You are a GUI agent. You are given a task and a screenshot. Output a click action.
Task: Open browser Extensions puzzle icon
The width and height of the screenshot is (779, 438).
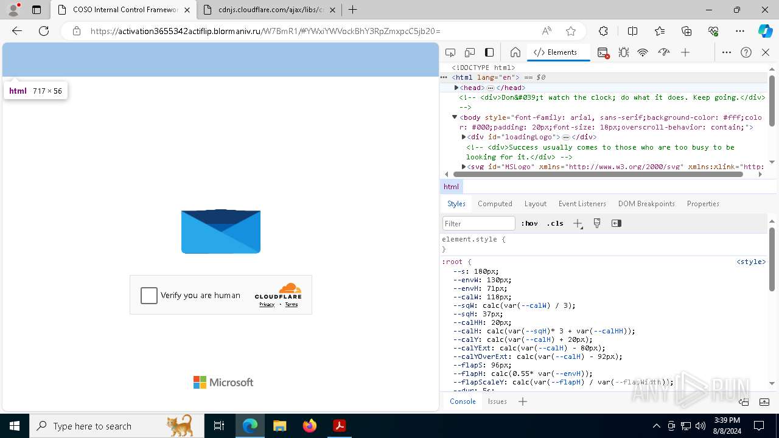click(603, 31)
